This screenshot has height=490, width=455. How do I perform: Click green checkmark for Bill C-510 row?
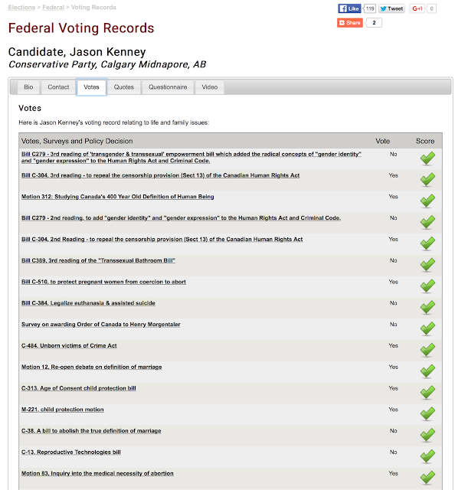427,286
